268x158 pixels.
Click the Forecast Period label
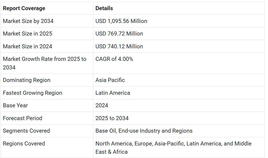tap(23, 118)
